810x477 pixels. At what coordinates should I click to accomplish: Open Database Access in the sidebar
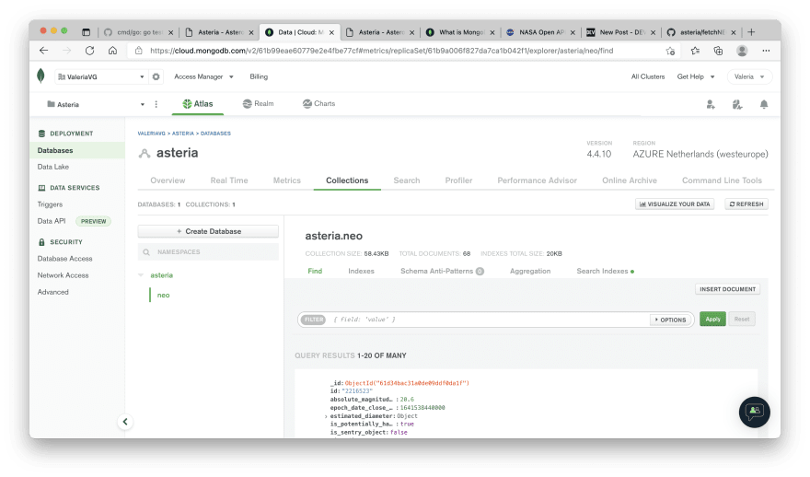(64, 259)
